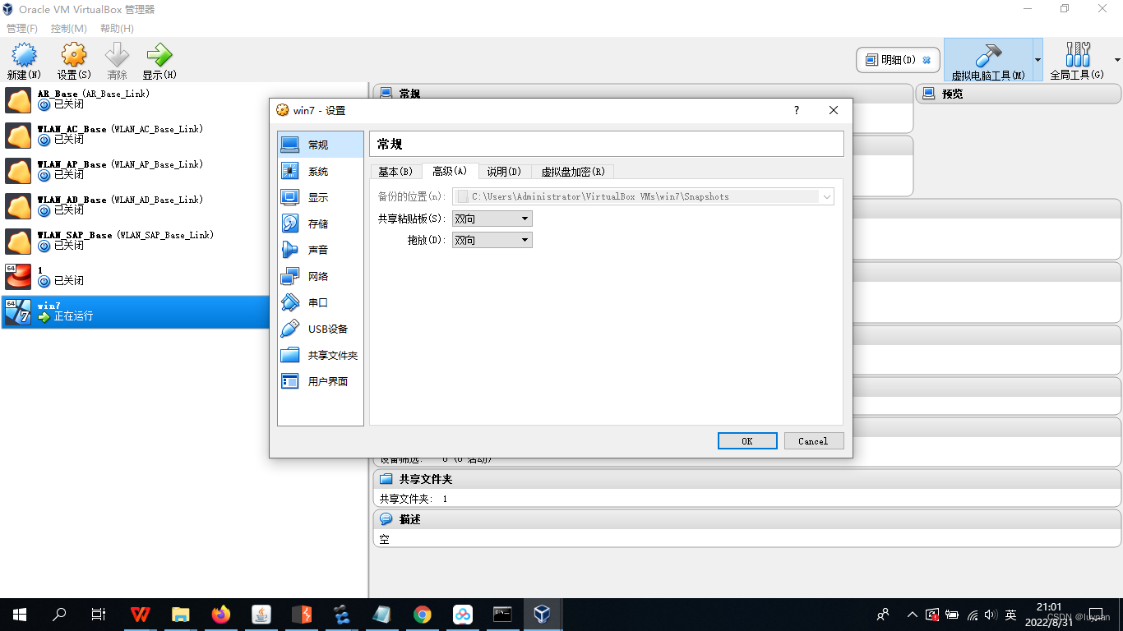The height and width of the screenshot is (631, 1123).
Task: Click Cancel in the win7 settings dialog
Action: [813, 441]
